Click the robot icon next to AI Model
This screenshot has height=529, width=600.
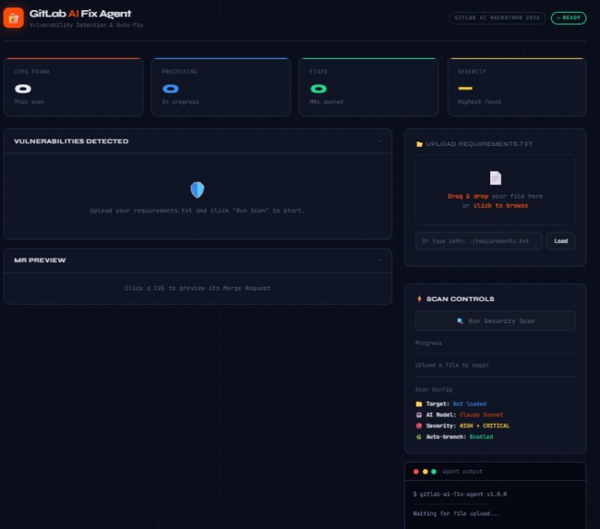(x=419, y=415)
